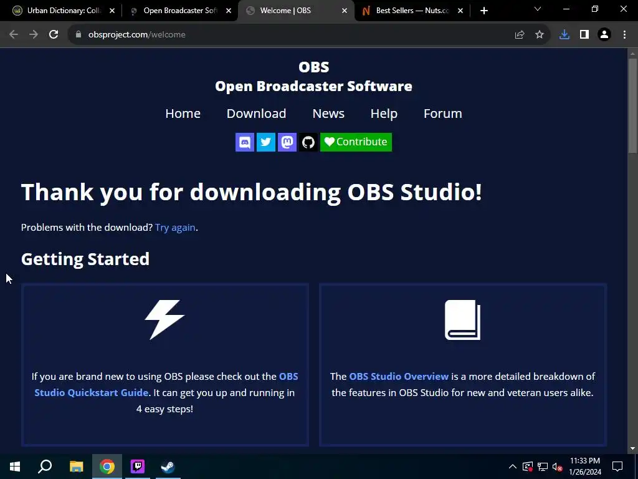Click the scrollbar down arrow

click(632, 448)
